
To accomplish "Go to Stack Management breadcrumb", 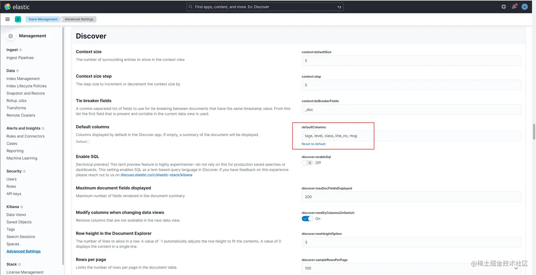I will coord(43,19).
